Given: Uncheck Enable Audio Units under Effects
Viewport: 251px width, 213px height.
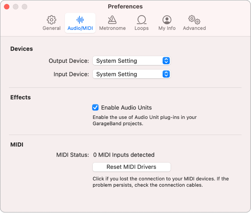Looking at the screenshot, I should 95,107.
